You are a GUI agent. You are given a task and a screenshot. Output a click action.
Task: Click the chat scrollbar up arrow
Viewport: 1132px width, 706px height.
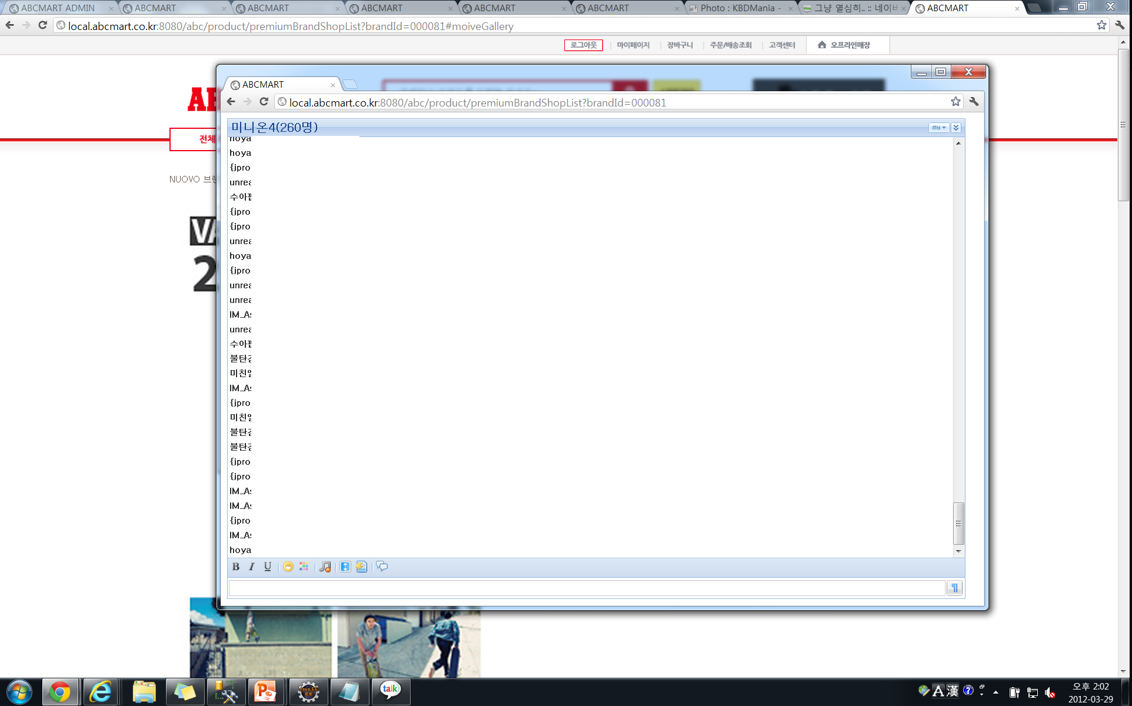pyautogui.click(x=958, y=144)
